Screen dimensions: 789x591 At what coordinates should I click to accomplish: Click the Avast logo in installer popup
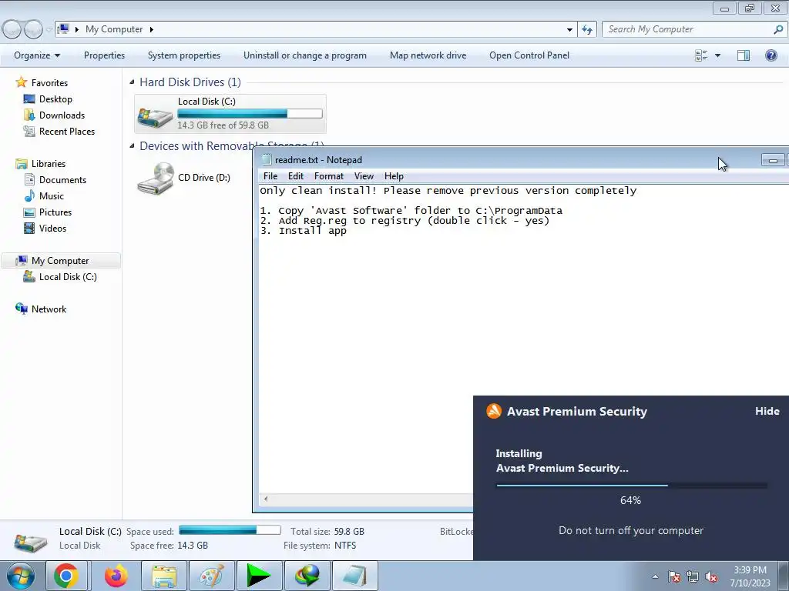pyautogui.click(x=494, y=411)
